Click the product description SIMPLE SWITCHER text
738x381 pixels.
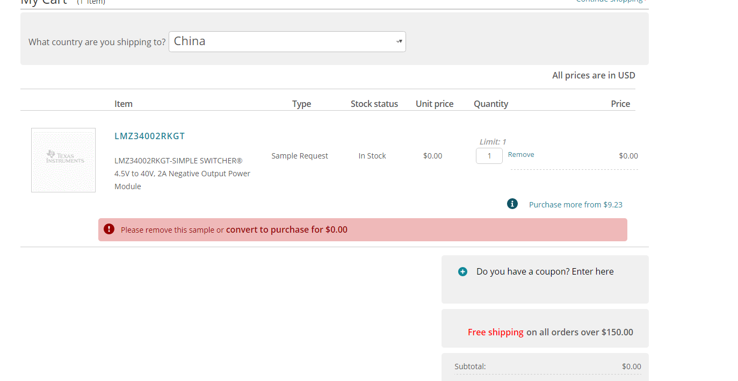pos(182,173)
